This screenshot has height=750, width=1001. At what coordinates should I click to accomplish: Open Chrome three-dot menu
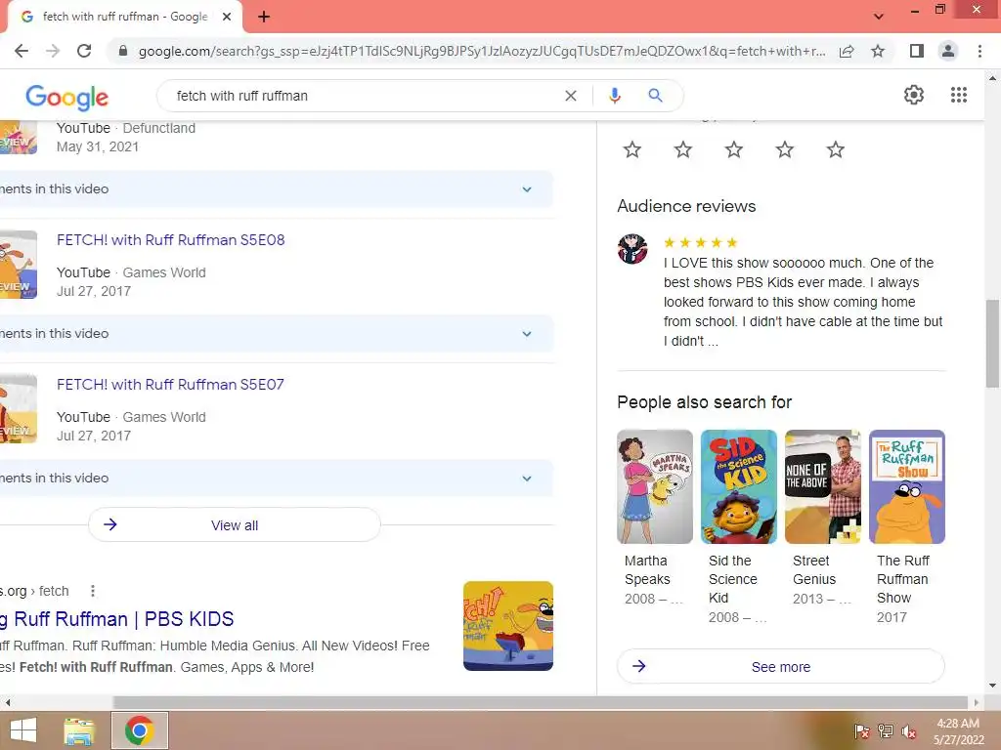click(x=979, y=51)
